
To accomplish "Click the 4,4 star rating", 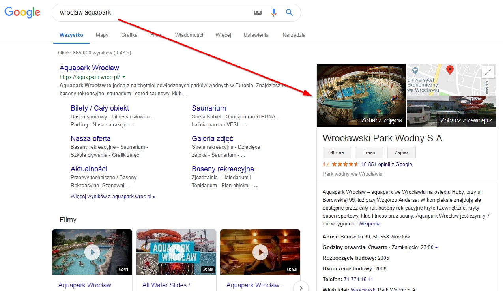I will pos(340,164).
